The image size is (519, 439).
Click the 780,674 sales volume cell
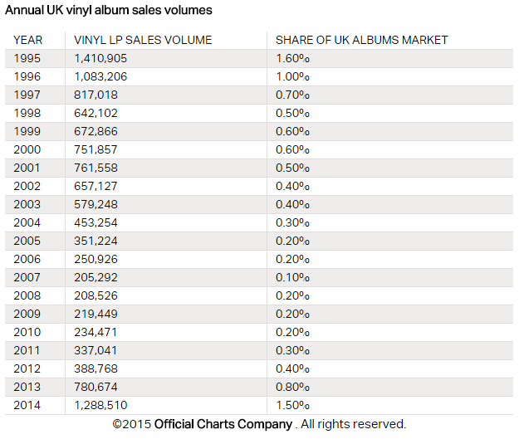point(97,387)
